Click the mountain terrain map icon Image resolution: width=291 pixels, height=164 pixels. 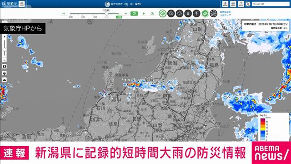tap(5, 80)
